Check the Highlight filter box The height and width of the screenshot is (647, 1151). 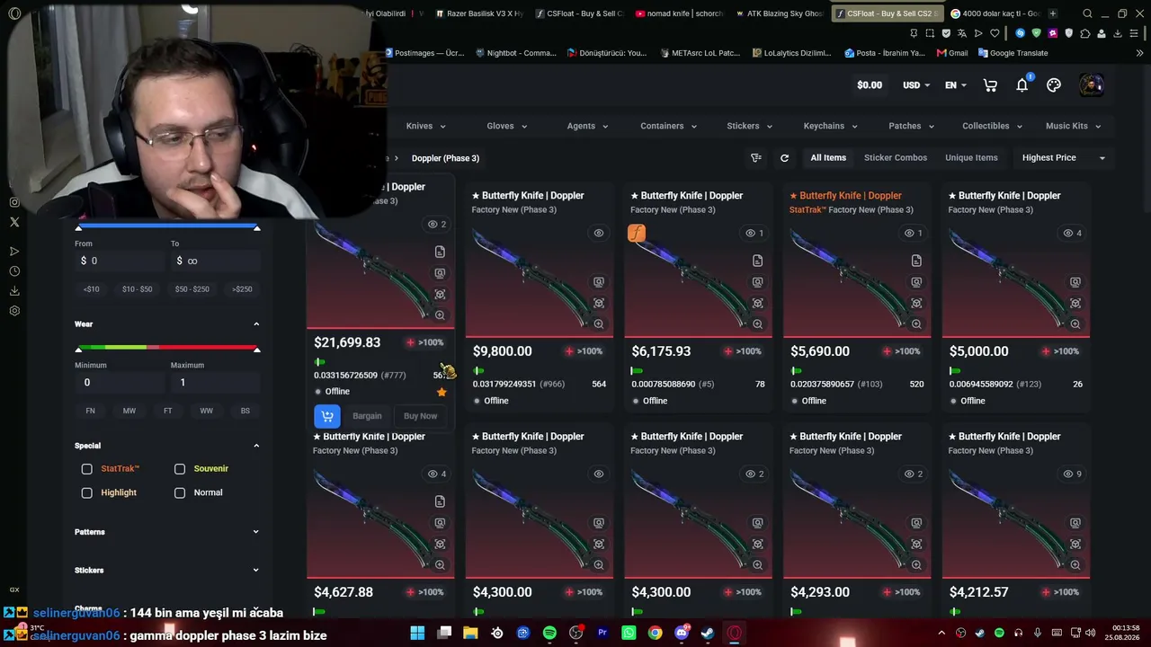(x=87, y=493)
